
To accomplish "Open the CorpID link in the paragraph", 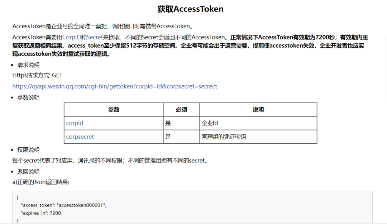I will (x=72, y=37).
